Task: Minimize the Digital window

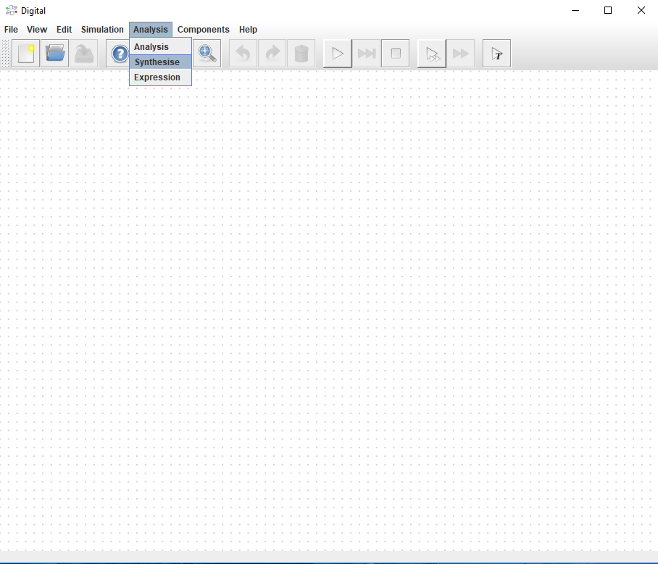Action: (x=575, y=10)
